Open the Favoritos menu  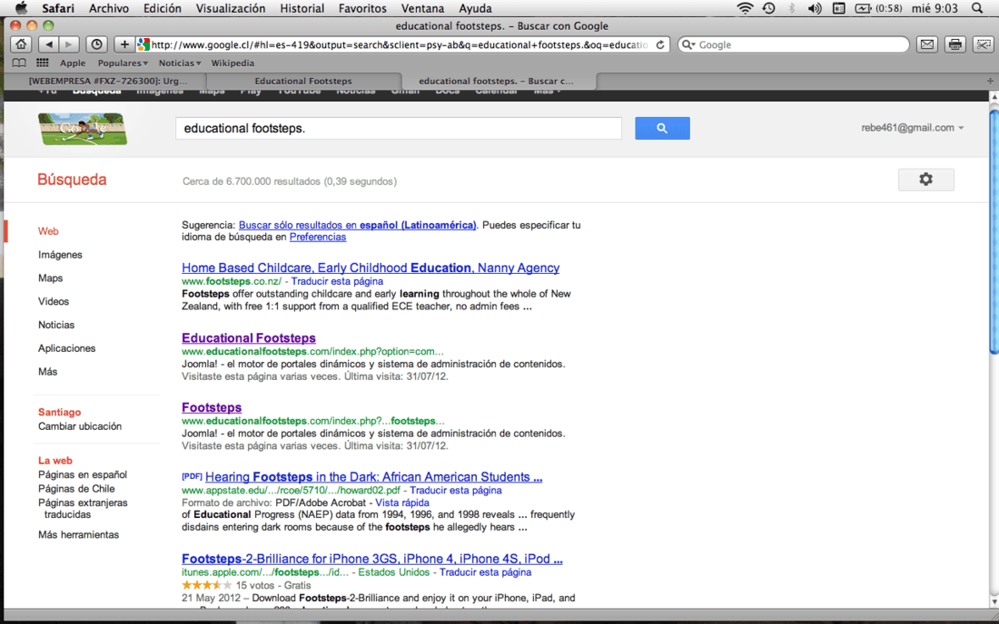[x=362, y=8]
